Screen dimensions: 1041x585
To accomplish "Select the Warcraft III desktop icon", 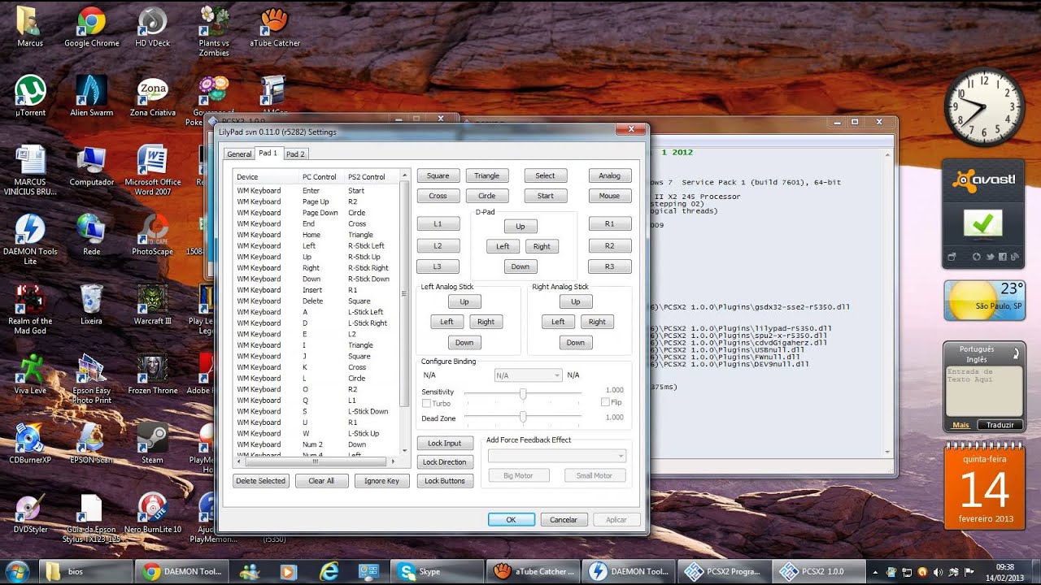I will coord(152,305).
